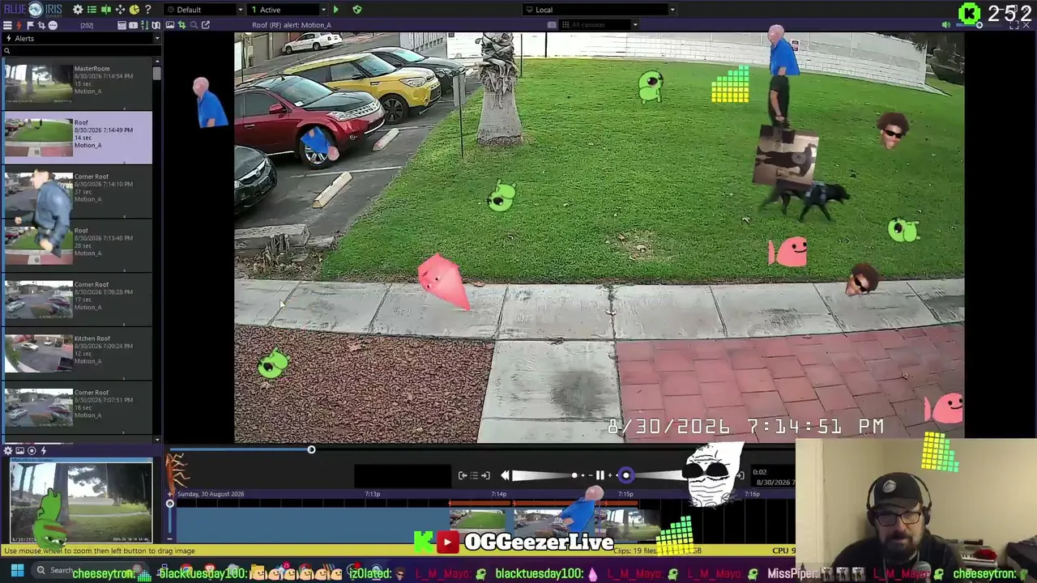Image resolution: width=1037 pixels, height=583 pixels.
Task: Click the reverse playback arrow
Action: (505, 475)
